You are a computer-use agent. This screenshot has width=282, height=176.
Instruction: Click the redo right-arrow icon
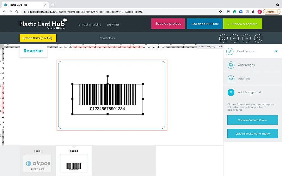click(x=246, y=38)
